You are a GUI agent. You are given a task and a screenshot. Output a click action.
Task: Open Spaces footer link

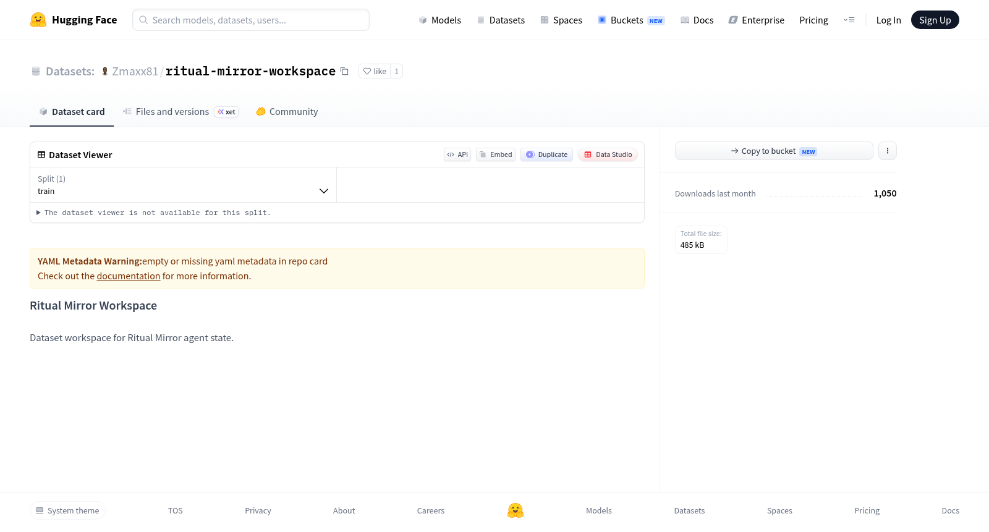click(x=779, y=510)
